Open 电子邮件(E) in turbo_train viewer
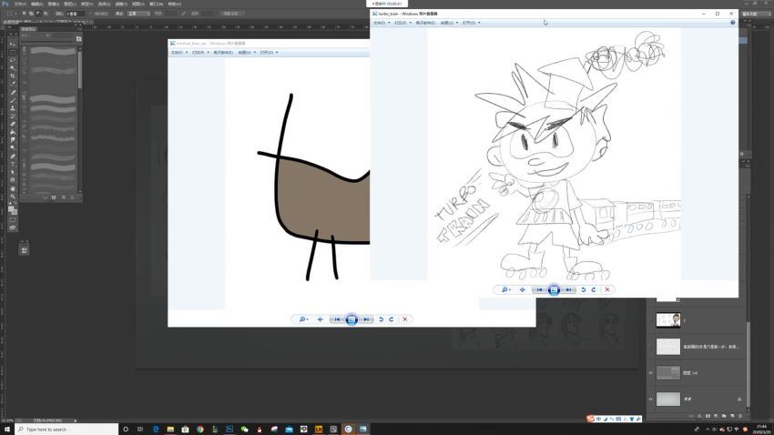Image resolution: width=774 pixels, height=435 pixels. pyautogui.click(x=425, y=23)
